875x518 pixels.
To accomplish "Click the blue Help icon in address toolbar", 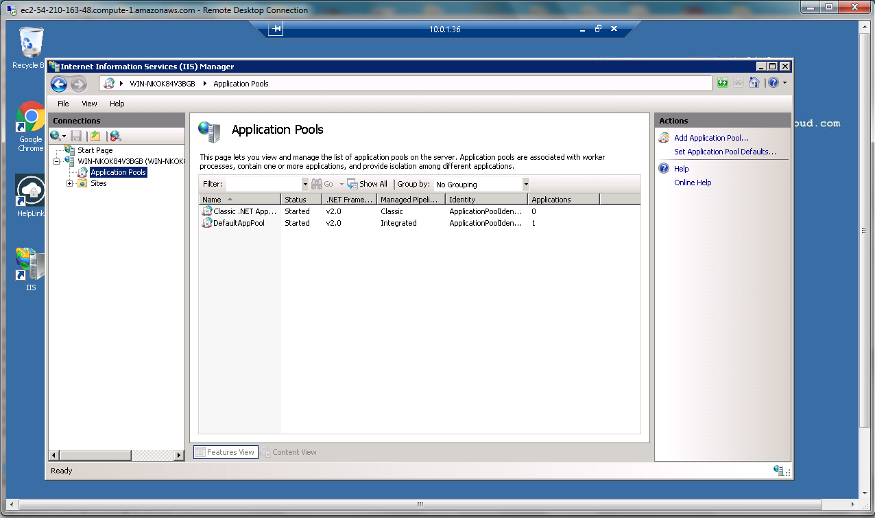I will coord(774,83).
